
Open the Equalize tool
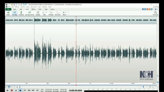(x=38, y=13)
